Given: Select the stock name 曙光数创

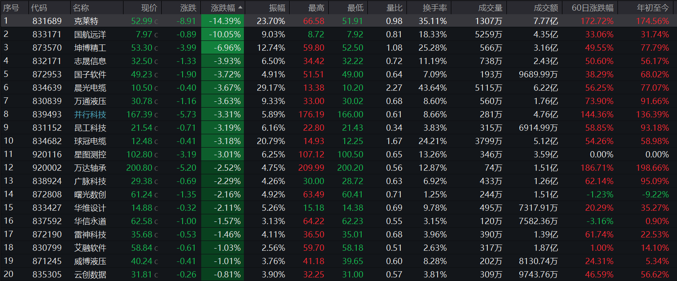Looking at the screenshot, I should (x=90, y=195).
